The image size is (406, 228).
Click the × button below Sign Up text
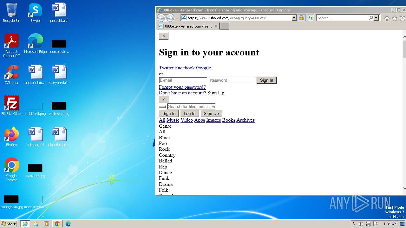tap(164, 99)
